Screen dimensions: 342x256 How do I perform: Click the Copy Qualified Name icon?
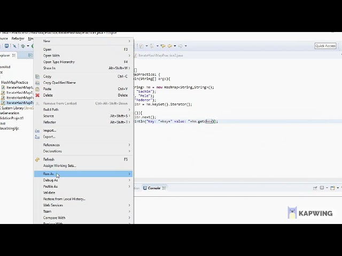(x=37, y=83)
